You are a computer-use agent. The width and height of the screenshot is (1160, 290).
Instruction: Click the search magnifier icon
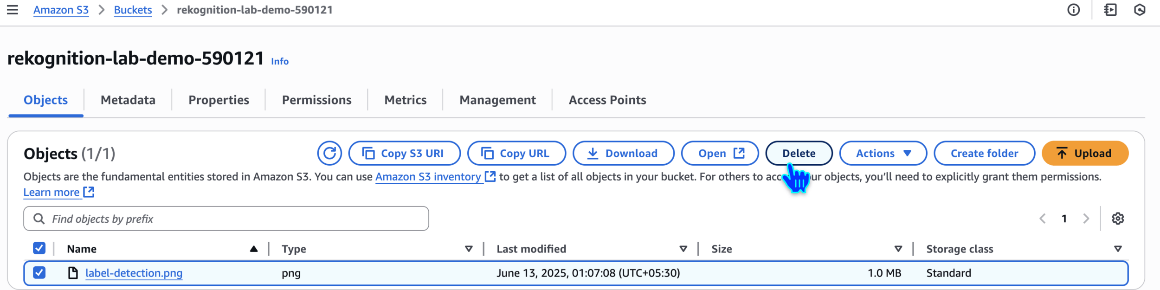click(39, 219)
